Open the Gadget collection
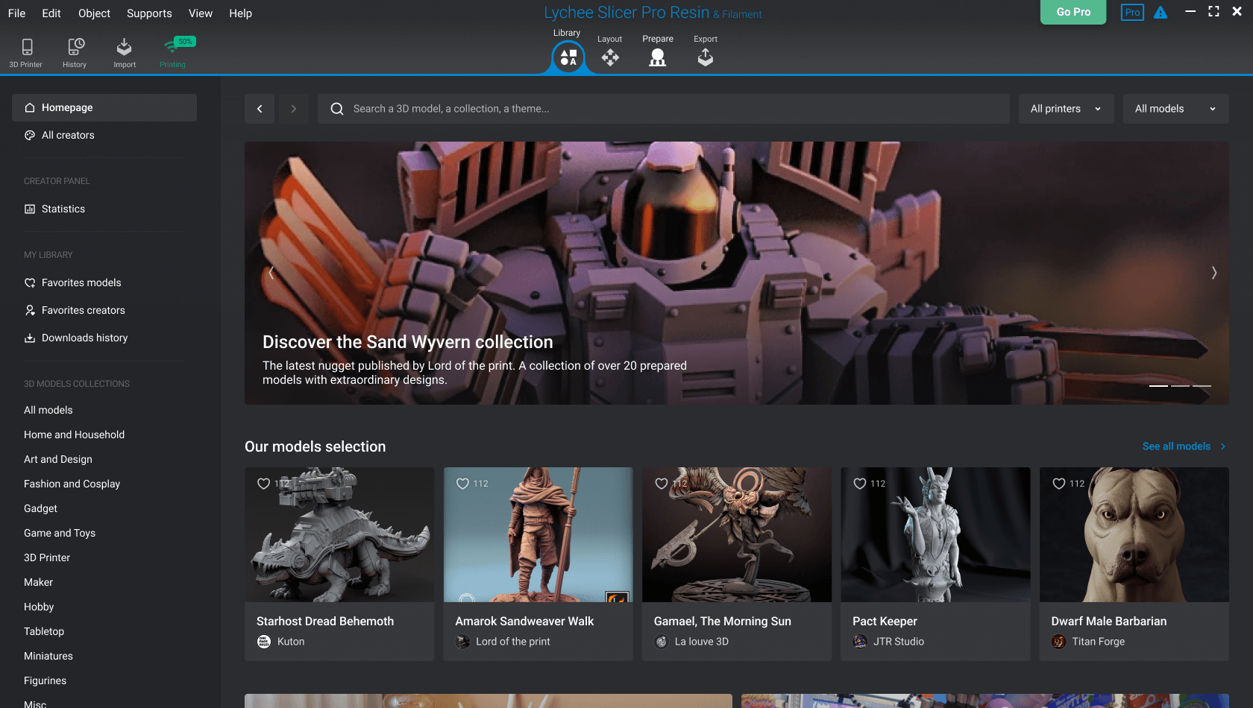1253x708 pixels. pyautogui.click(x=40, y=508)
